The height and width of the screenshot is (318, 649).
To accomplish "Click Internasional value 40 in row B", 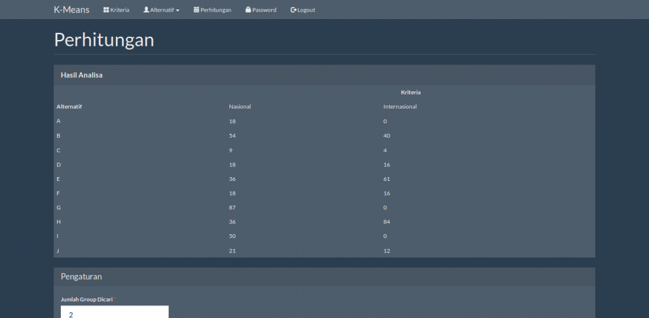I will tap(387, 136).
